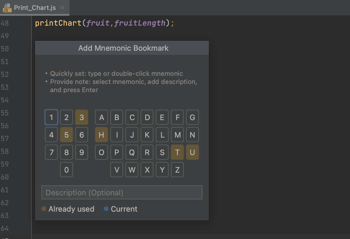
Task: Select the used mnemonic U
Action: pos(192,152)
